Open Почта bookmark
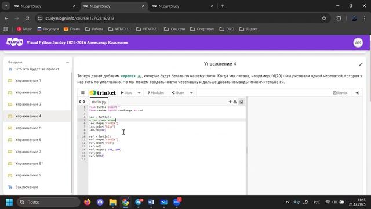The height and width of the screenshot is (209, 371). pyautogui.click(x=72, y=29)
